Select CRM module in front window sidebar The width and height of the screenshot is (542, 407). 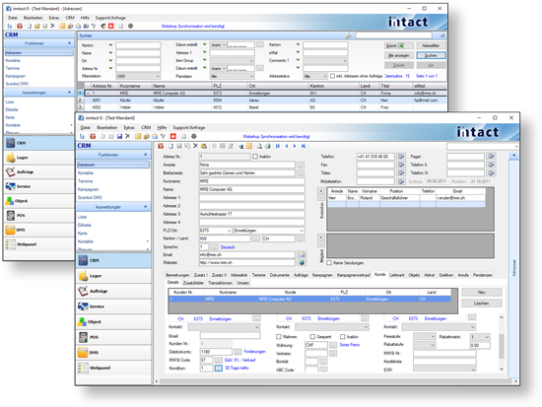[113, 260]
